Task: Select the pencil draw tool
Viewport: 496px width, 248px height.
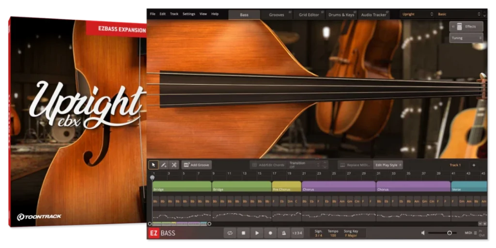Action: [164, 165]
